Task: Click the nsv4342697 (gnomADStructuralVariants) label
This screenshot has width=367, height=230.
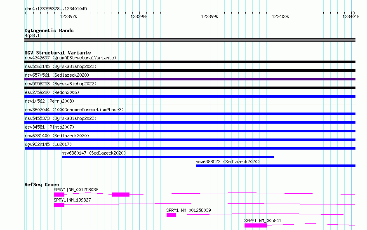Action: coord(71,58)
